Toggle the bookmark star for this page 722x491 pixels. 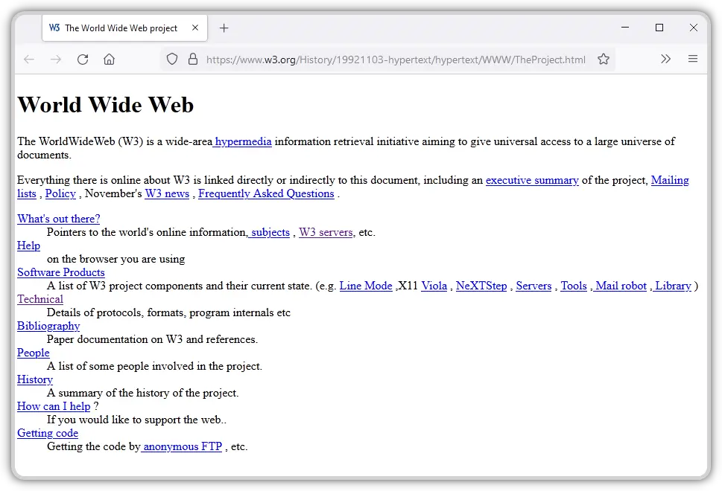(604, 59)
